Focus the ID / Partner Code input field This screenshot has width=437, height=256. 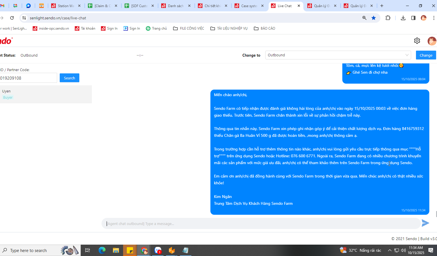tap(28, 78)
